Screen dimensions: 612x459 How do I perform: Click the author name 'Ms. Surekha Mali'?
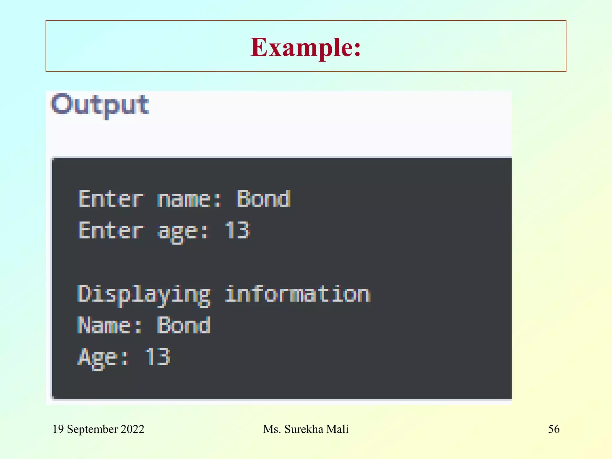(x=306, y=429)
